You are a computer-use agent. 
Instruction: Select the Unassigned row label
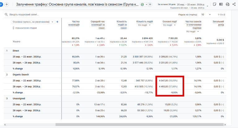19,98
